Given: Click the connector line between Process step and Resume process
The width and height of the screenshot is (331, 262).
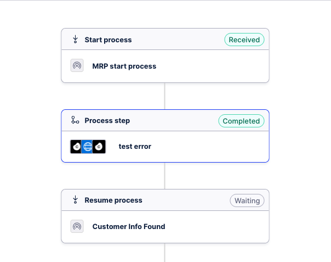Looking at the screenshot, I should pyautogui.click(x=165, y=176).
